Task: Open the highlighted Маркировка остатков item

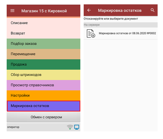Action: (43, 106)
